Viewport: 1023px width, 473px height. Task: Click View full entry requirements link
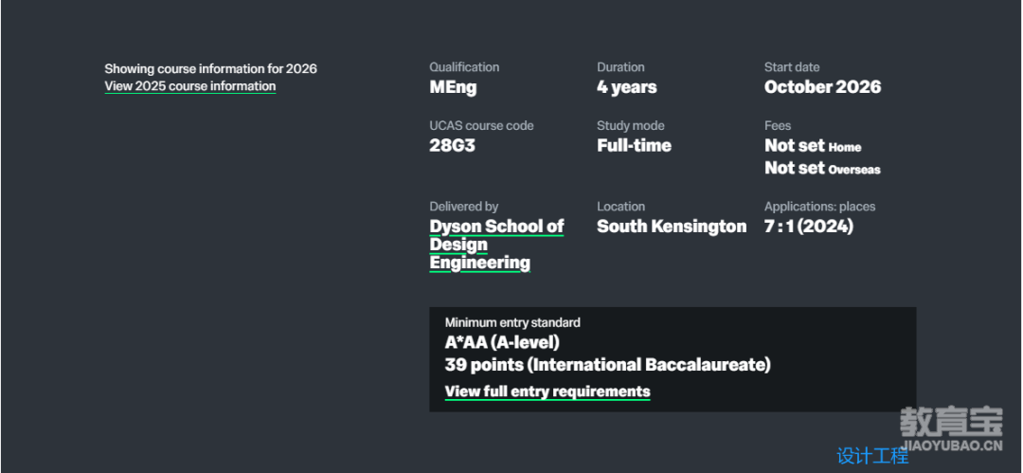pyautogui.click(x=547, y=391)
